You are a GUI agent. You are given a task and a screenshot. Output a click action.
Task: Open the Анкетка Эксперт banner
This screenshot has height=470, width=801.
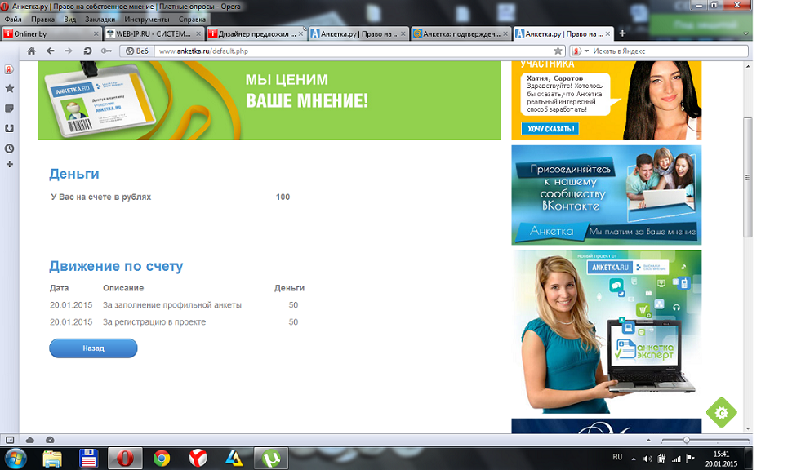[x=607, y=332]
